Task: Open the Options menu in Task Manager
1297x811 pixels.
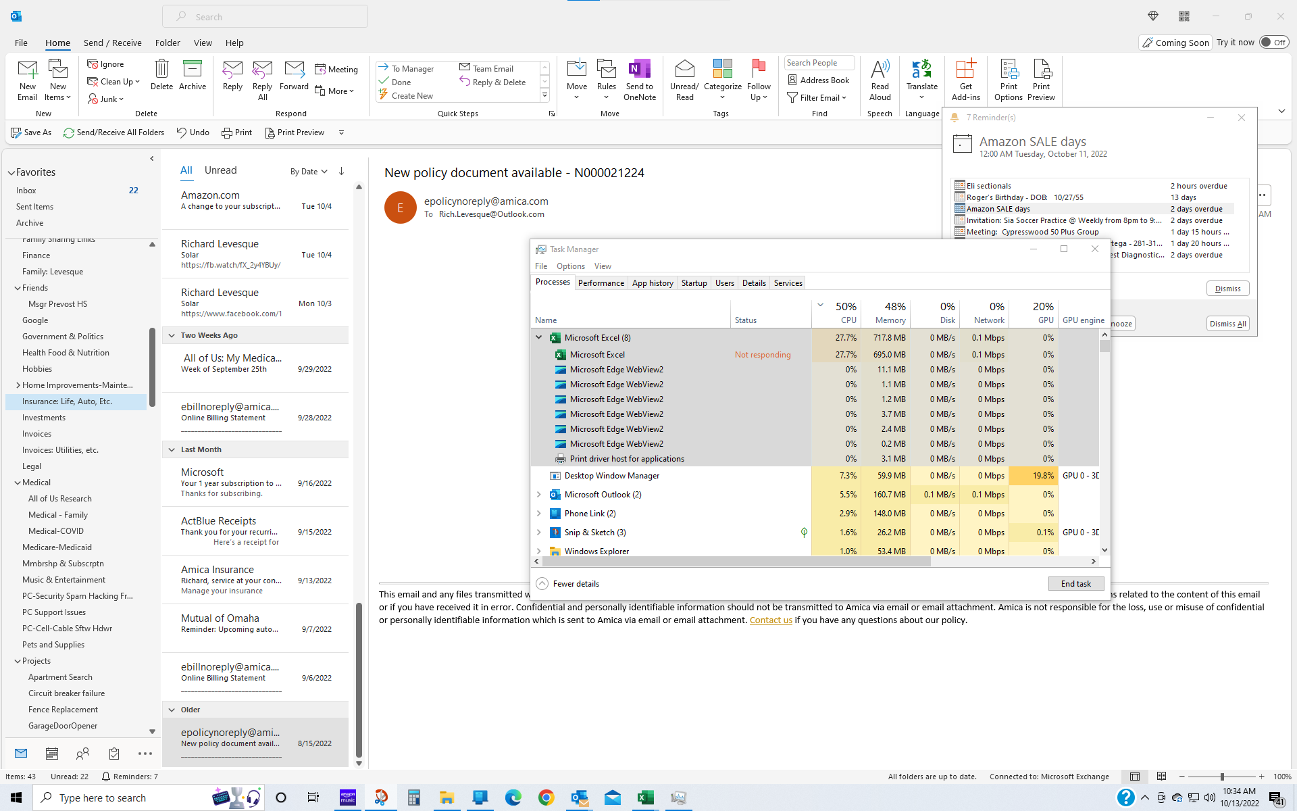Action: point(570,266)
